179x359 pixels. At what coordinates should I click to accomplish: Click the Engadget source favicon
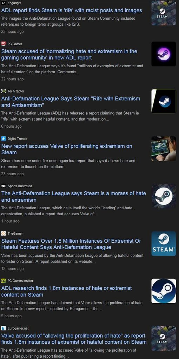[3, 3]
